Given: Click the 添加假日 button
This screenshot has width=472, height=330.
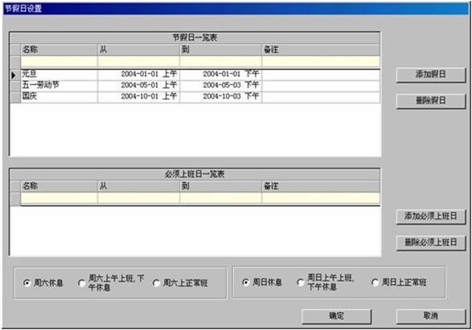Looking at the screenshot, I should [x=431, y=75].
